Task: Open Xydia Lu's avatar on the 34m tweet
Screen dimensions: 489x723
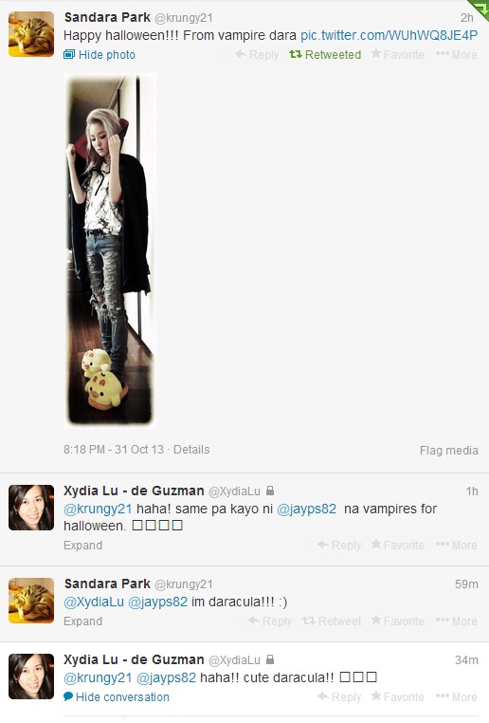Action: pyautogui.click(x=31, y=677)
